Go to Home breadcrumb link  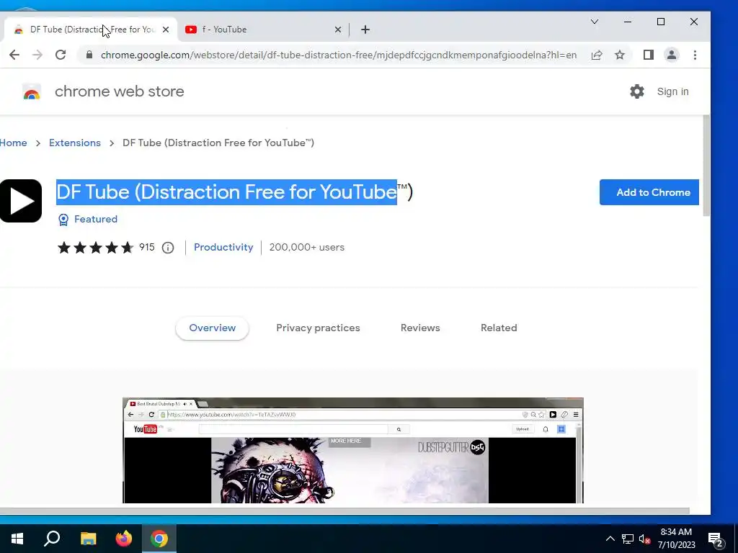coord(13,143)
